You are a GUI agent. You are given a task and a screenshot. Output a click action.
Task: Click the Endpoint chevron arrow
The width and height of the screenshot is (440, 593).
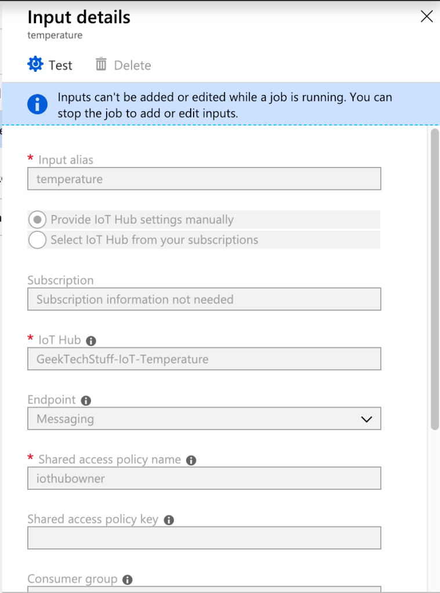(366, 419)
